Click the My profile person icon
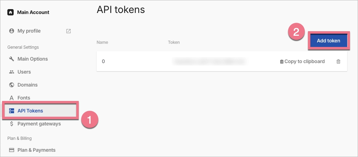Screen dimensions: 358x157 tap(12, 31)
